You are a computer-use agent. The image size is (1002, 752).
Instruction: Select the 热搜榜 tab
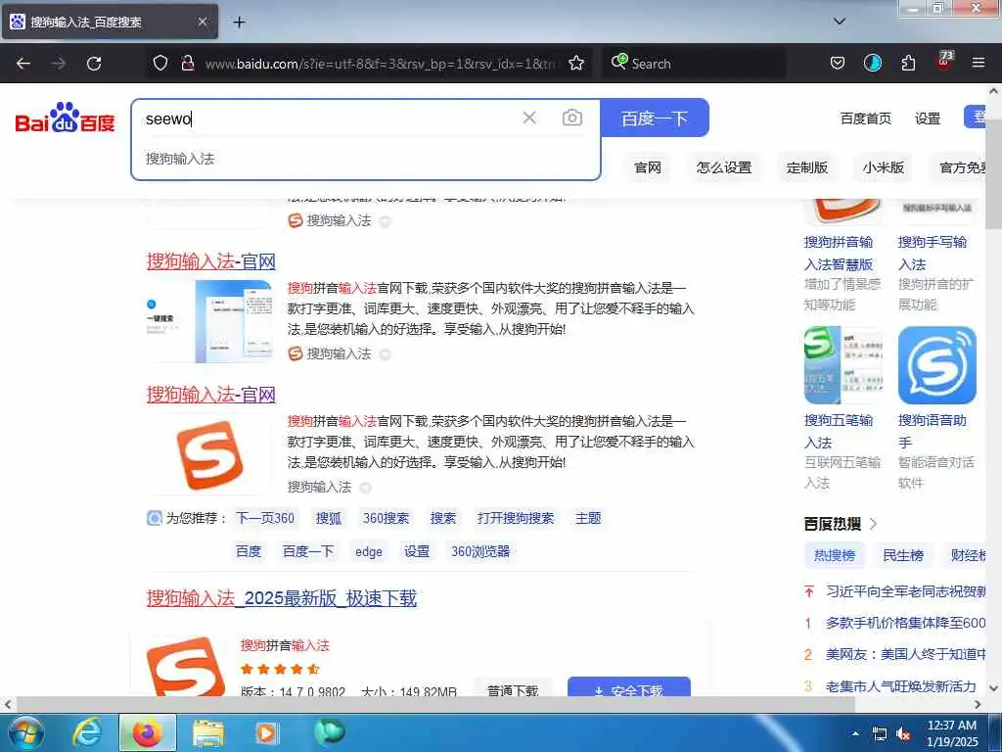click(x=834, y=555)
